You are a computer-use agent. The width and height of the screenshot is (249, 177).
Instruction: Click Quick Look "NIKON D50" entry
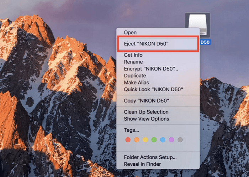click(x=158, y=89)
